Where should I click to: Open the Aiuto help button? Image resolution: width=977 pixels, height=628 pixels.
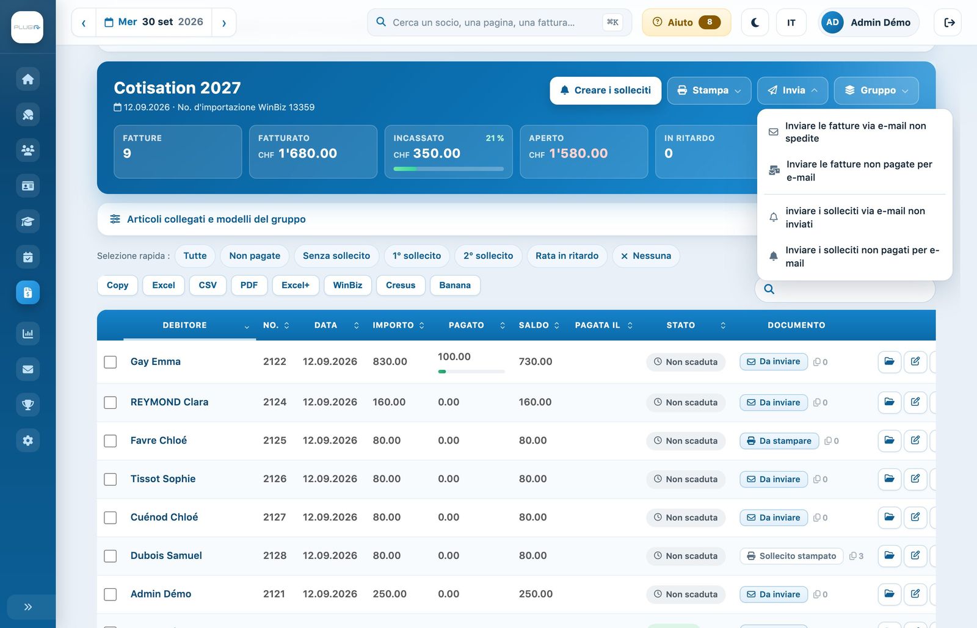(x=686, y=23)
